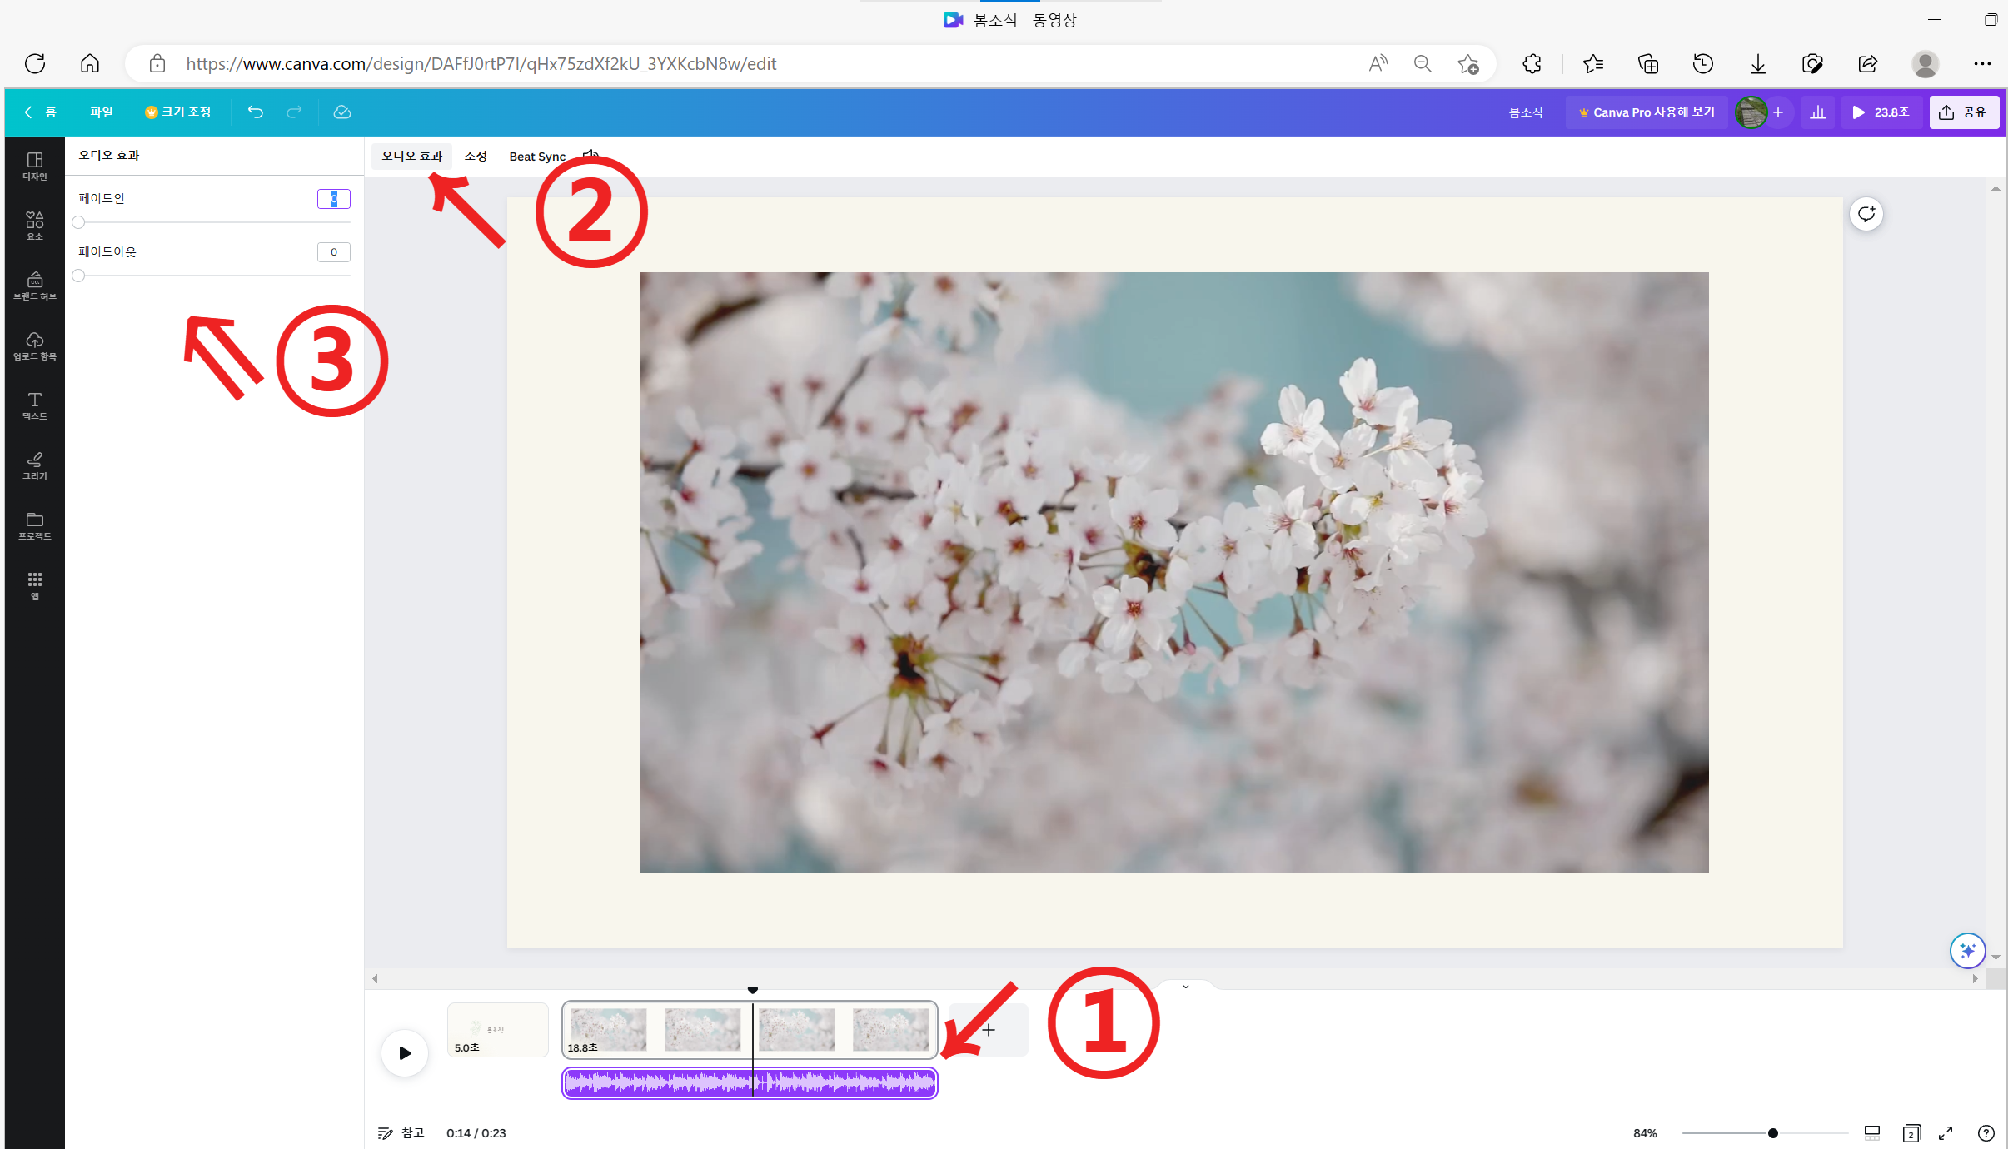
Task: Open the Magic assistant sparkle button
Action: [x=1967, y=950]
